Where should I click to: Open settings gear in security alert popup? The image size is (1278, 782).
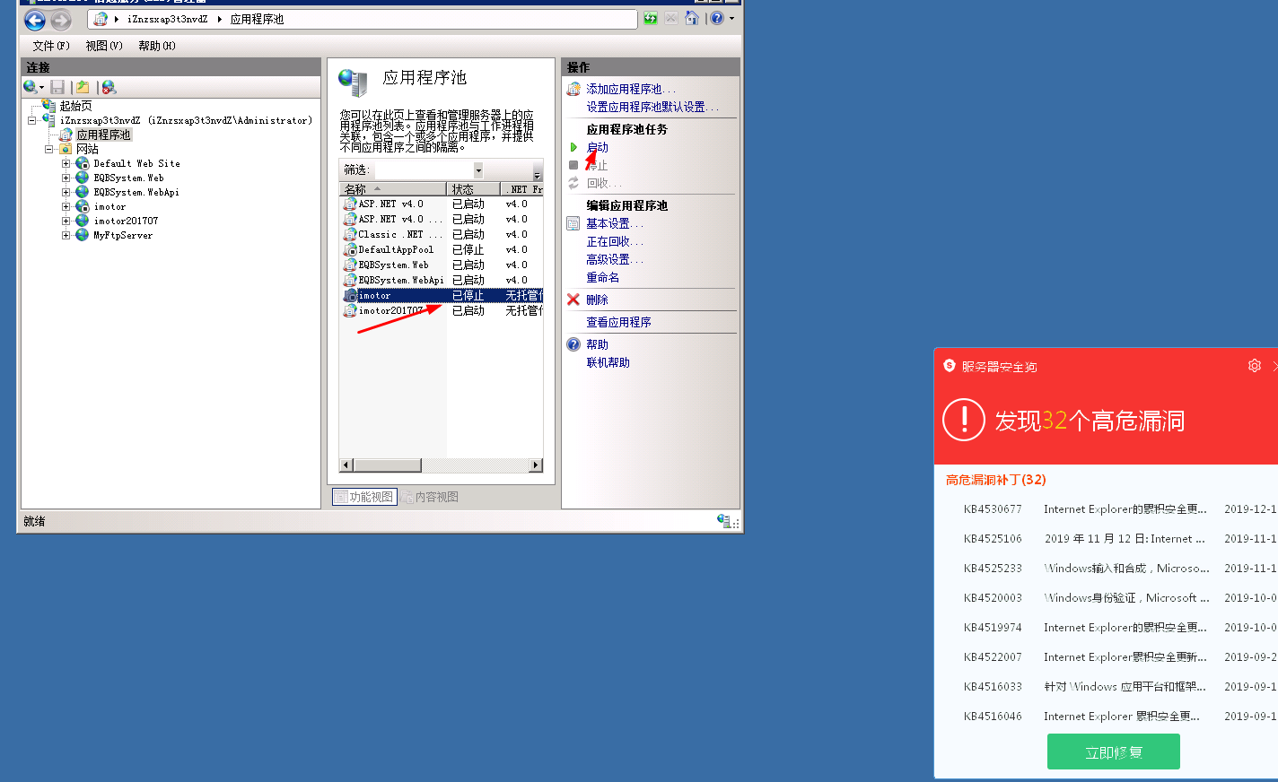pos(1254,366)
